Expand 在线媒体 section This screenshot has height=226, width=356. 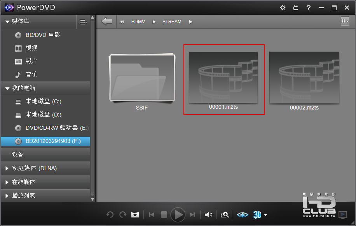click(7, 182)
